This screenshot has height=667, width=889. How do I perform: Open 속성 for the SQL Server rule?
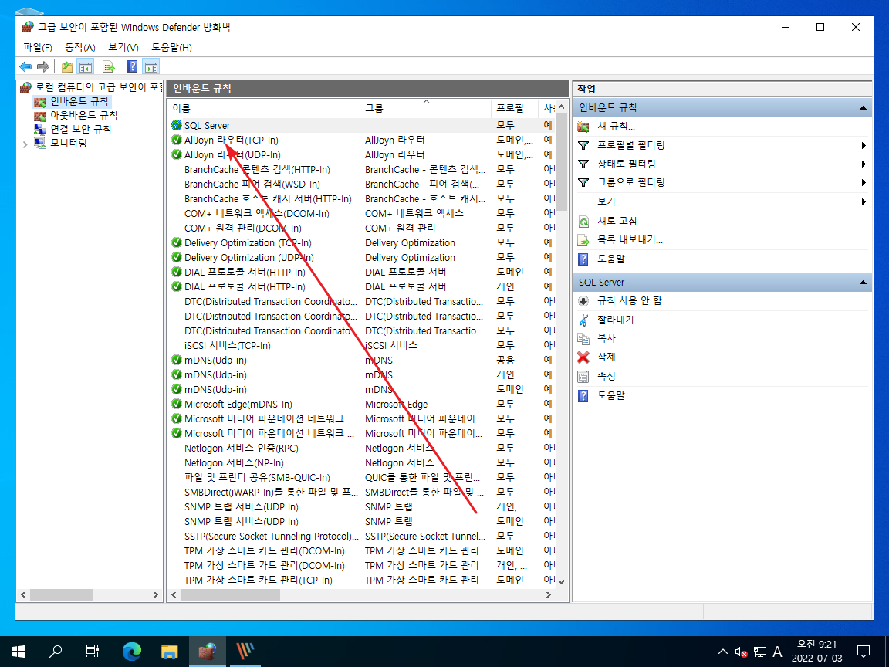[606, 376]
